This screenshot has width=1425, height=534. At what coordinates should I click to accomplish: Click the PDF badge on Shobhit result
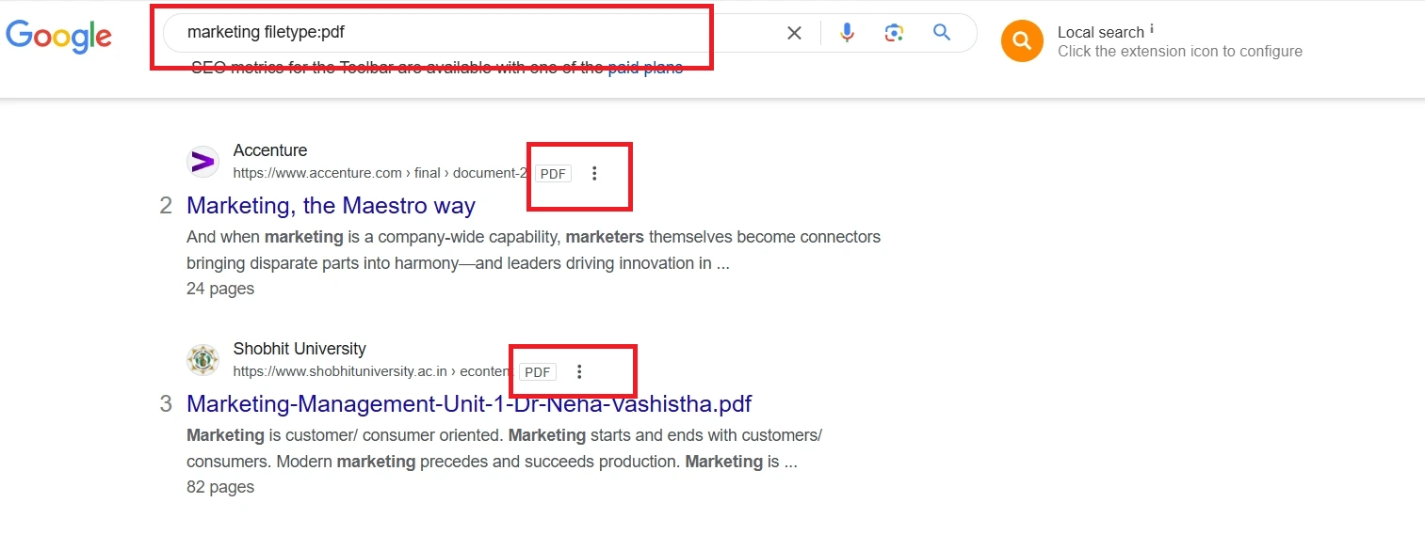click(538, 372)
